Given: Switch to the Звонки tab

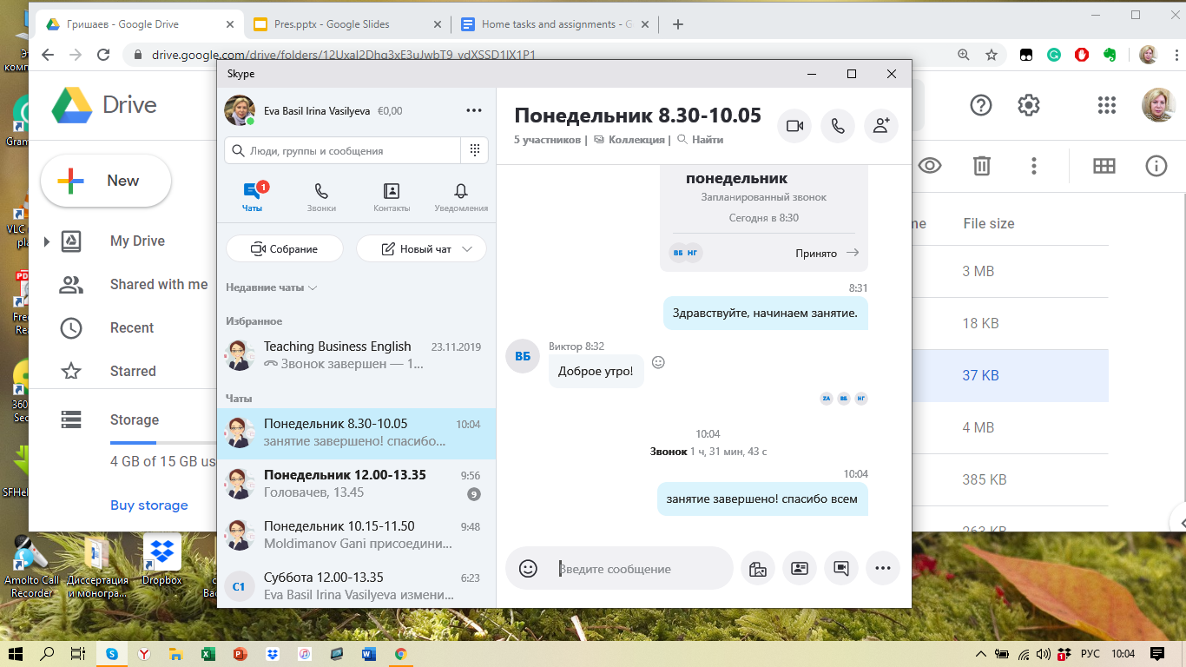Looking at the screenshot, I should tap(321, 197).
